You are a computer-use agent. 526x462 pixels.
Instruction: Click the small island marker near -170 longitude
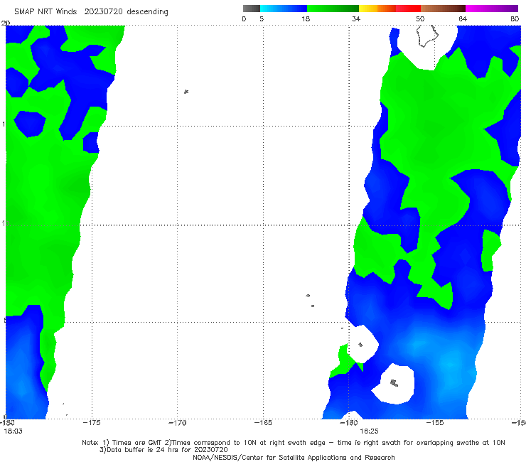click(186, 91)
